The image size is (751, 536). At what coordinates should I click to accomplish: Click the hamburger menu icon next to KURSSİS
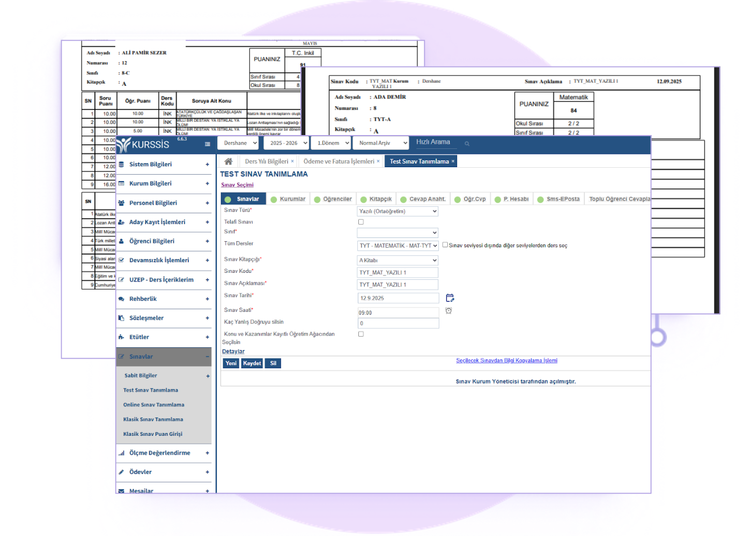coord(208,144)
